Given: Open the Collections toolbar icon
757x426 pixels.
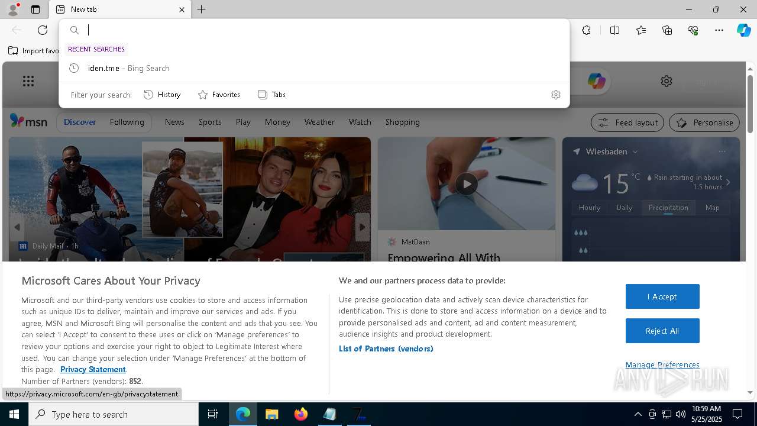Looking at the screenshot, I should [667, 30].
